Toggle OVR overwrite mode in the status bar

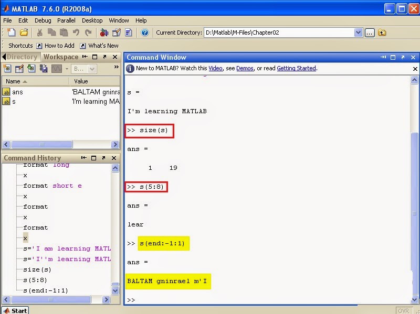click(404, 310)
